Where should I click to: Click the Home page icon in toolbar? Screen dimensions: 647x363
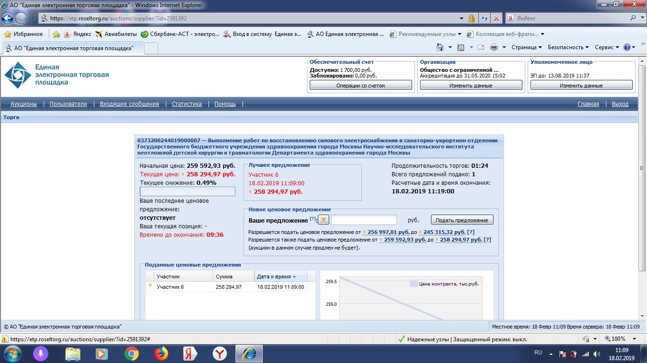pyautogui.click(x=440, y=47)
